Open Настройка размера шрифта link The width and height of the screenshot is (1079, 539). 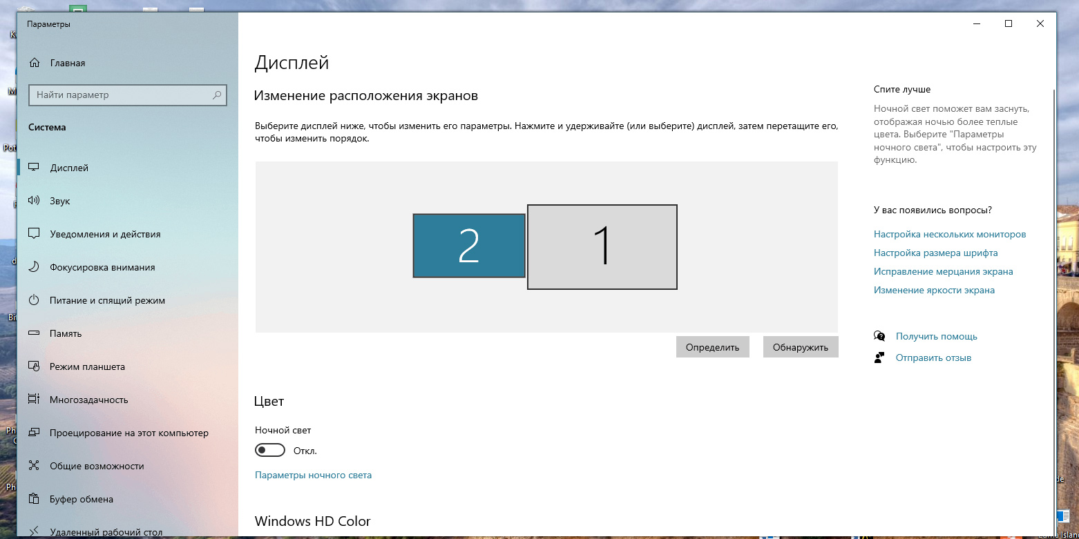(935, 253)
